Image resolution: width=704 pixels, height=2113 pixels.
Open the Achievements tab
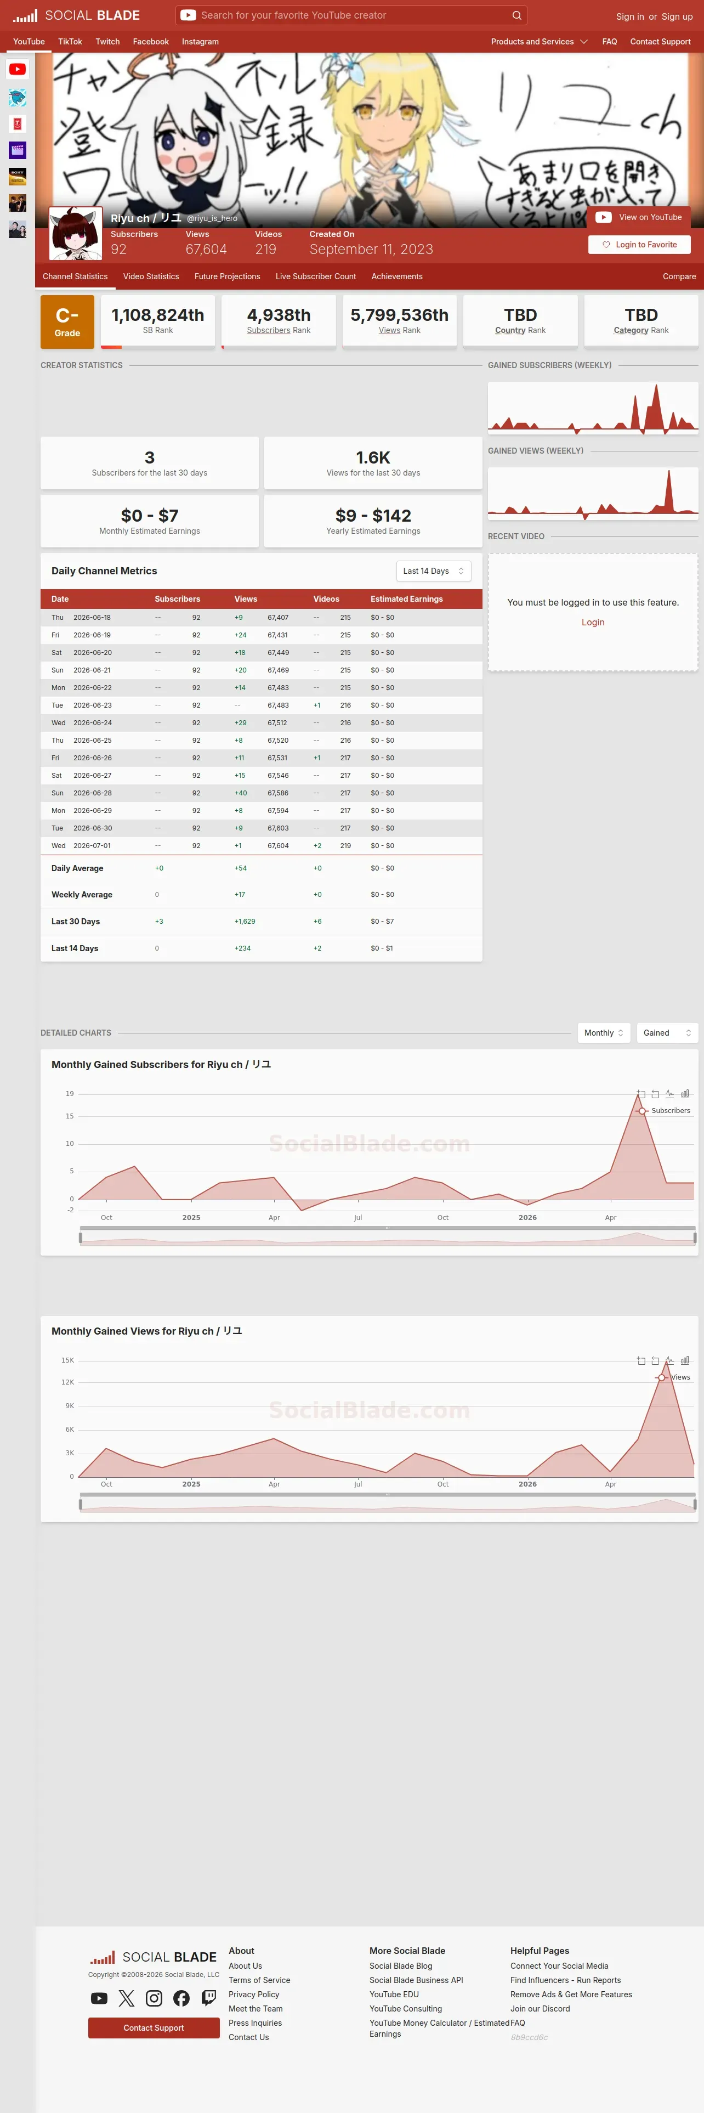pyautogui.click(x=396, y=276)
